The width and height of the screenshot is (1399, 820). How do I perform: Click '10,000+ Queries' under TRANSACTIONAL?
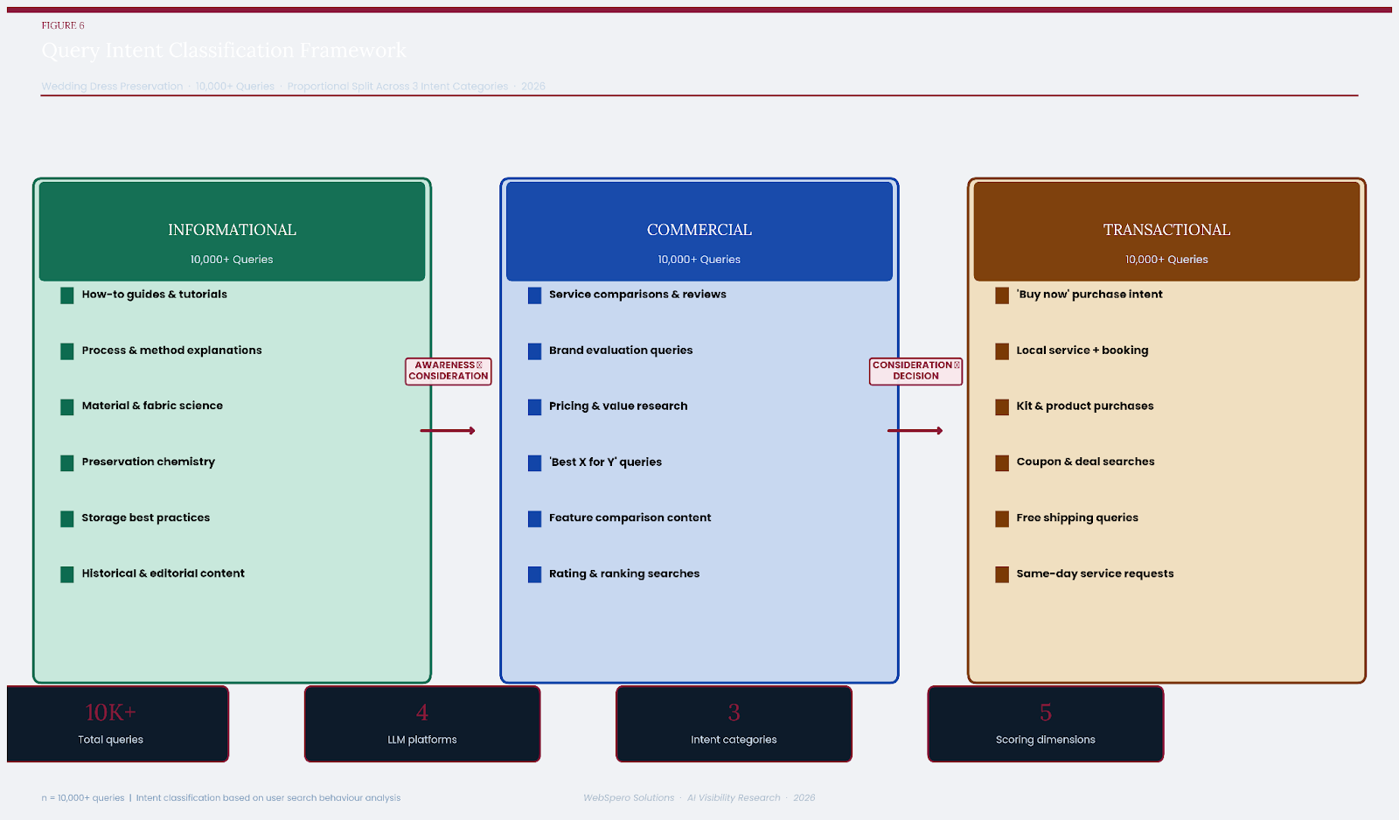click(x=1166, y=260)
